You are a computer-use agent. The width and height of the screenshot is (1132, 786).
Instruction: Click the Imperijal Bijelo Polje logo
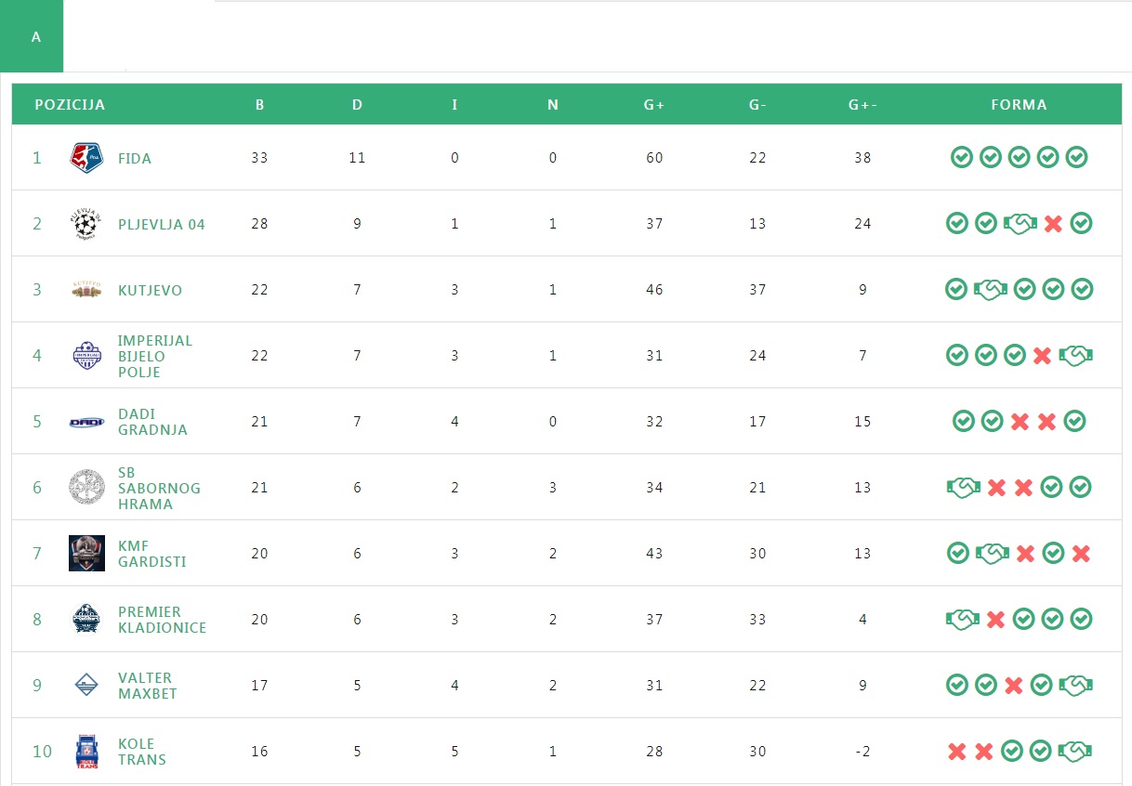coord(86,356)
